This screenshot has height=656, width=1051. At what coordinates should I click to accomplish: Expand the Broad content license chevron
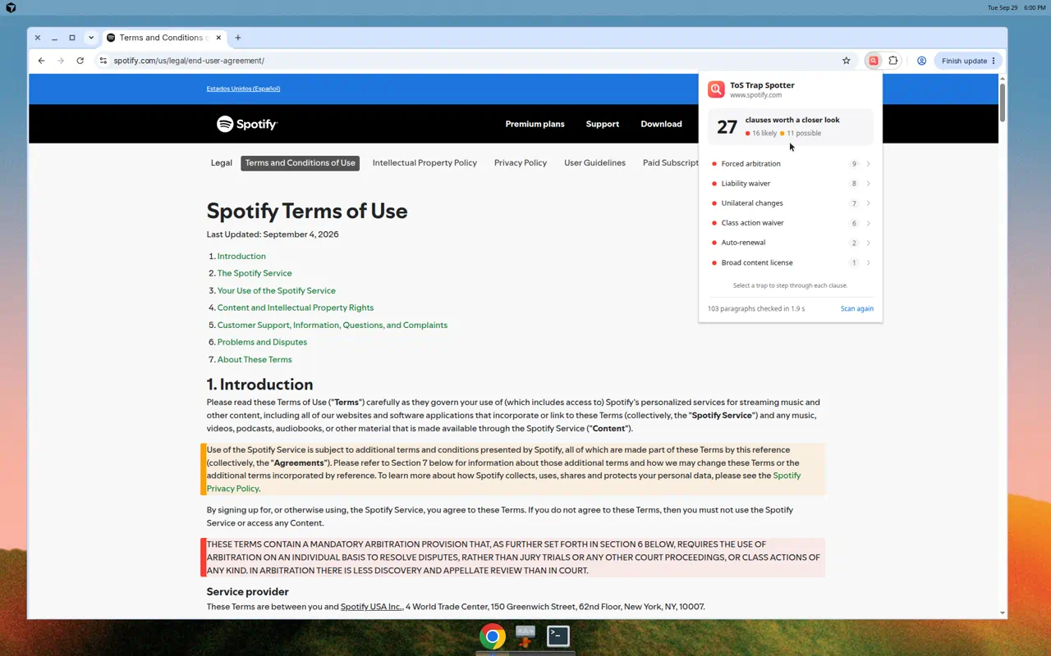click(x=868, y=262)
